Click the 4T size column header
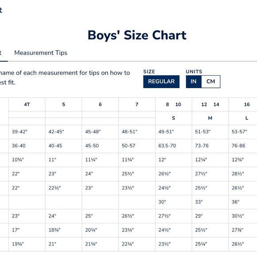Image resolution: width=257 pixels, height=257 pixels. tap(27, 105)
